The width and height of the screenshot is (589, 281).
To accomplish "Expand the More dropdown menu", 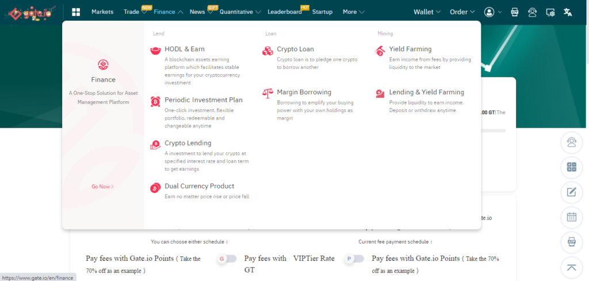I will [362, 12].
